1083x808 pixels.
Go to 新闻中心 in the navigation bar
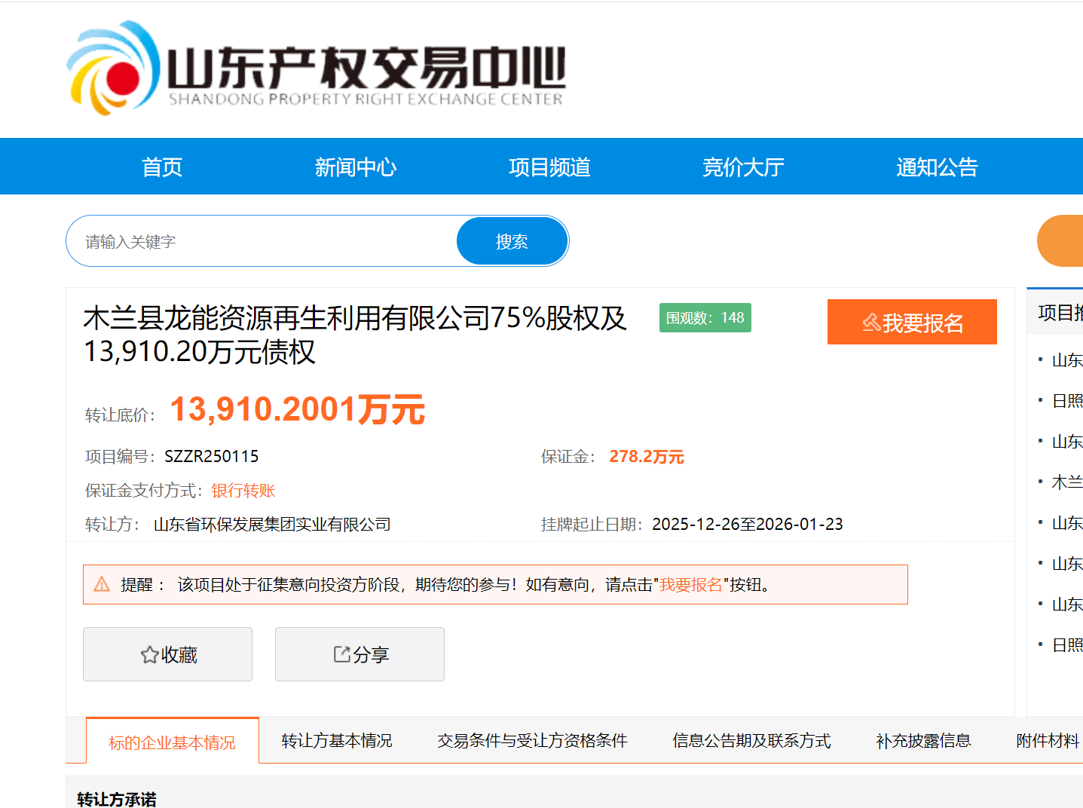[x=356, y=167]
